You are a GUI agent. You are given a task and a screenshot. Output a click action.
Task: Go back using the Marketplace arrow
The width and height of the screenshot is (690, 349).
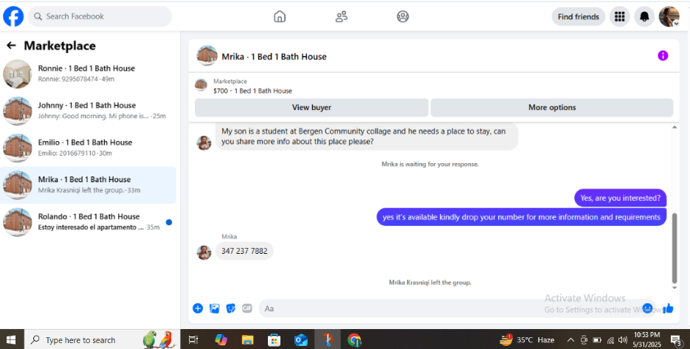pyautogui.click(x=11, y=45)
